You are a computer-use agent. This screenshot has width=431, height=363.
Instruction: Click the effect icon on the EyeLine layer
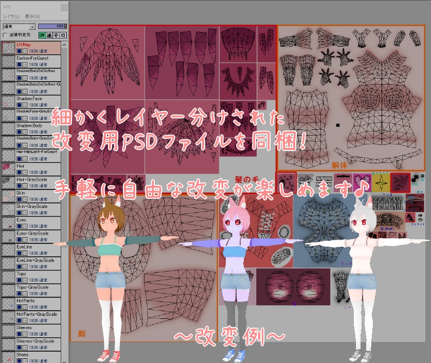[25, 253]
